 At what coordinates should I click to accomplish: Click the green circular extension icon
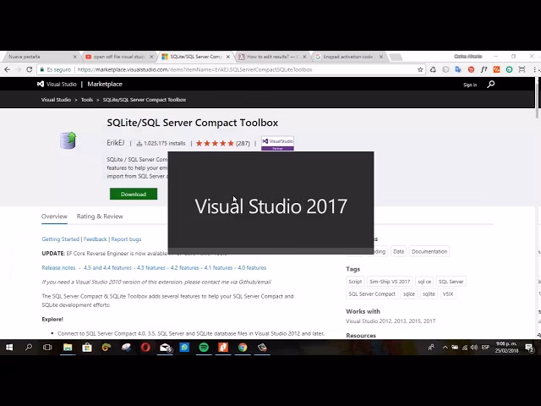point(509,69)
